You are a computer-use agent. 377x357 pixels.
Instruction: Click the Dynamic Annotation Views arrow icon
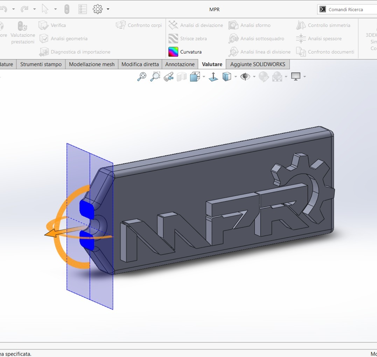coord(214,77)
